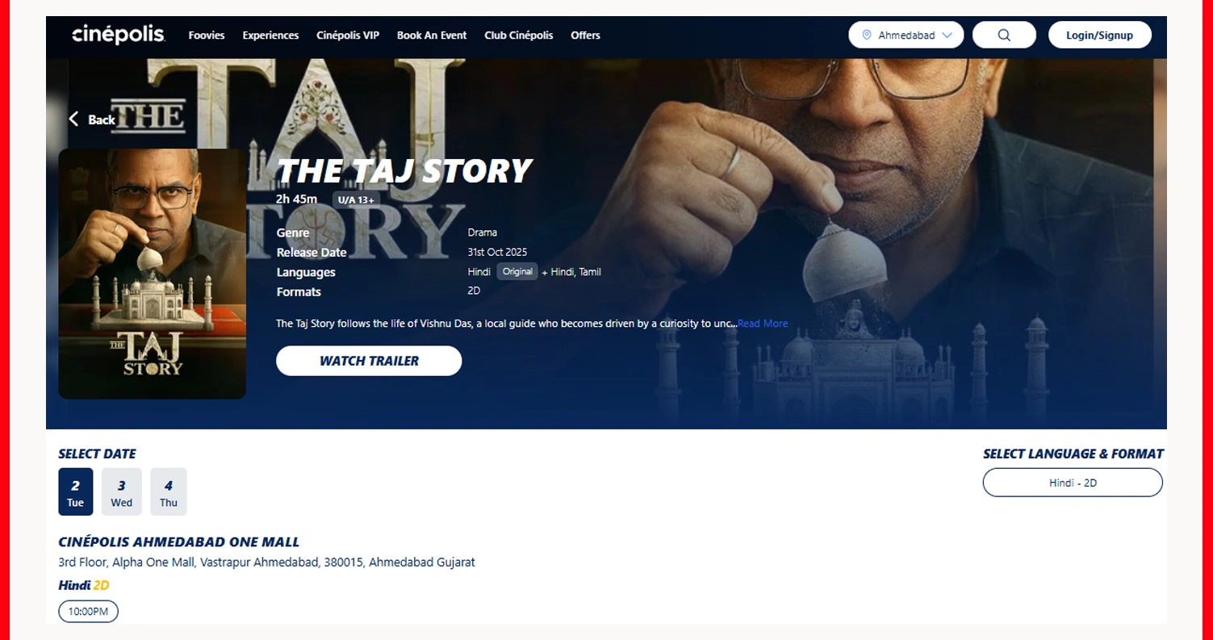View the Offers page

point(585,36)
